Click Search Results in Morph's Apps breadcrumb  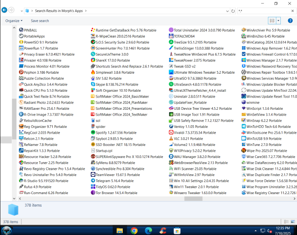click(59, 11)
